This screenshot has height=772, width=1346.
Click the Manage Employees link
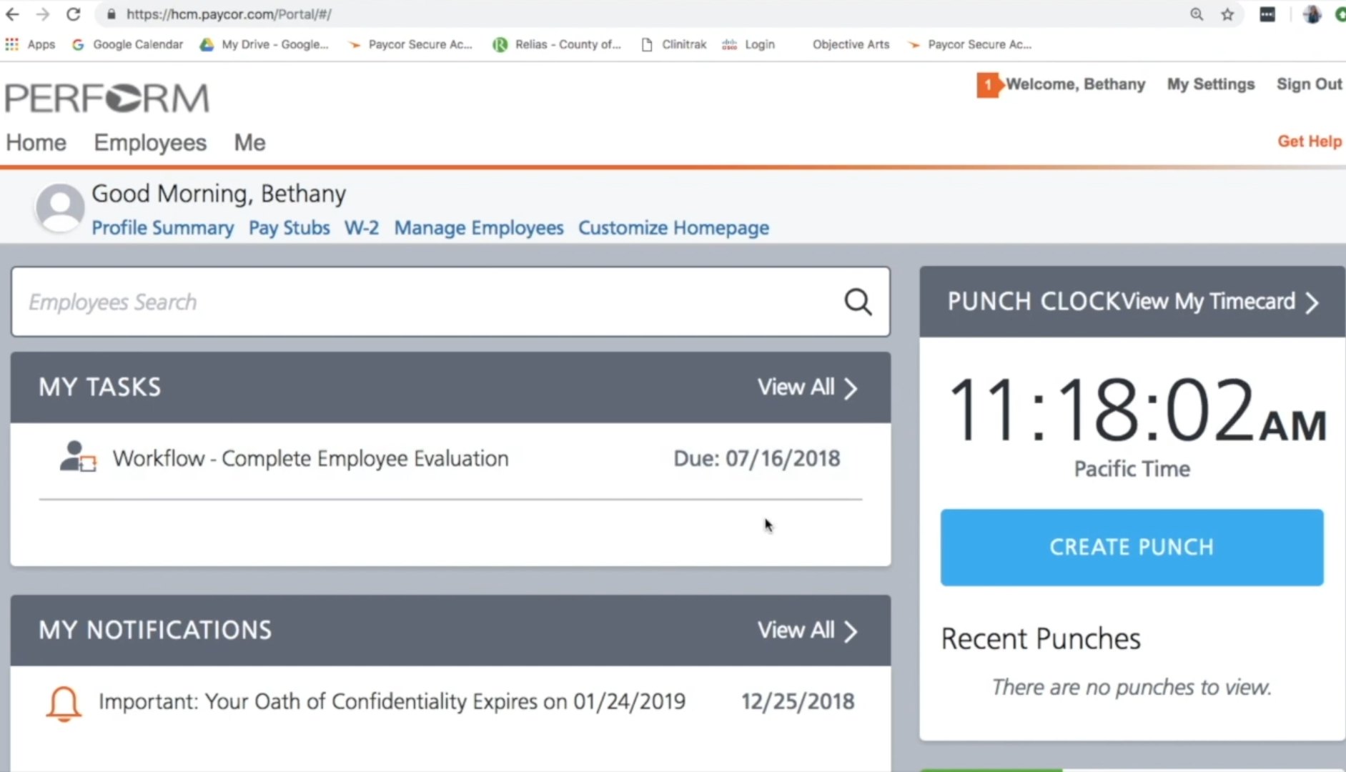pos(478,228)
